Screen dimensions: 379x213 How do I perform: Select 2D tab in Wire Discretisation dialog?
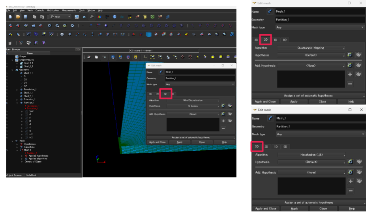[158, 94]
